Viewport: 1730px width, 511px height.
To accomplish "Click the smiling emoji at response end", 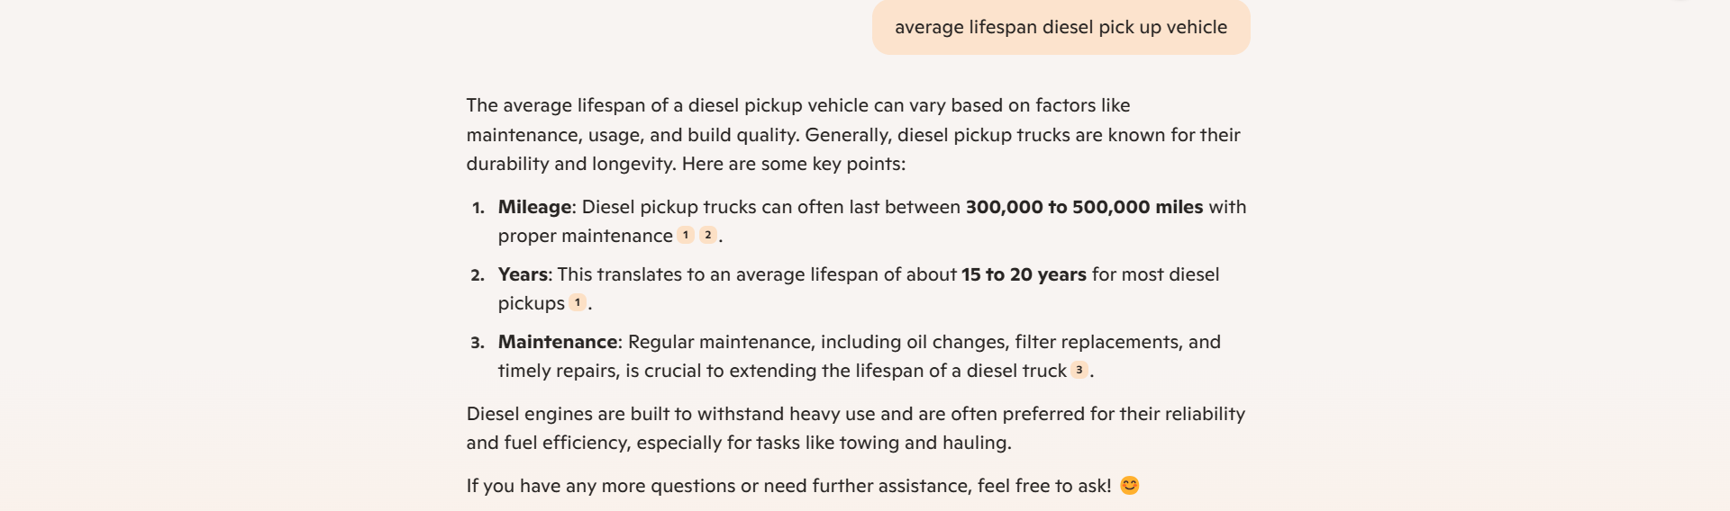I will (x=1130, y=486).
